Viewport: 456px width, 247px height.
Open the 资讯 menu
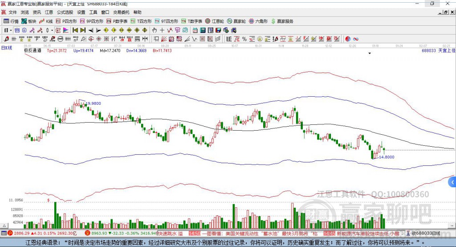point(37,12)
